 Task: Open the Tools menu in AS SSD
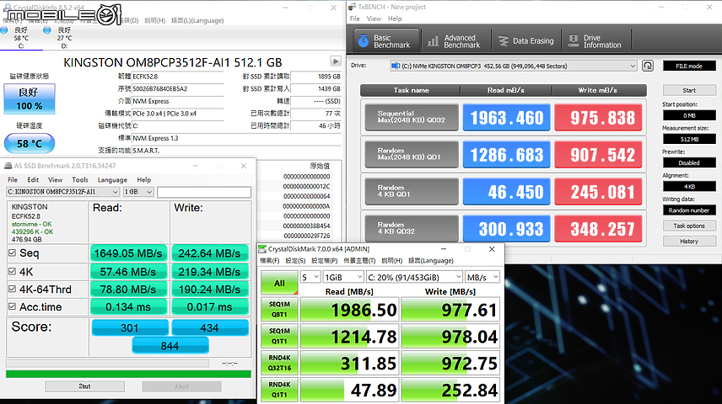point(79,180)
